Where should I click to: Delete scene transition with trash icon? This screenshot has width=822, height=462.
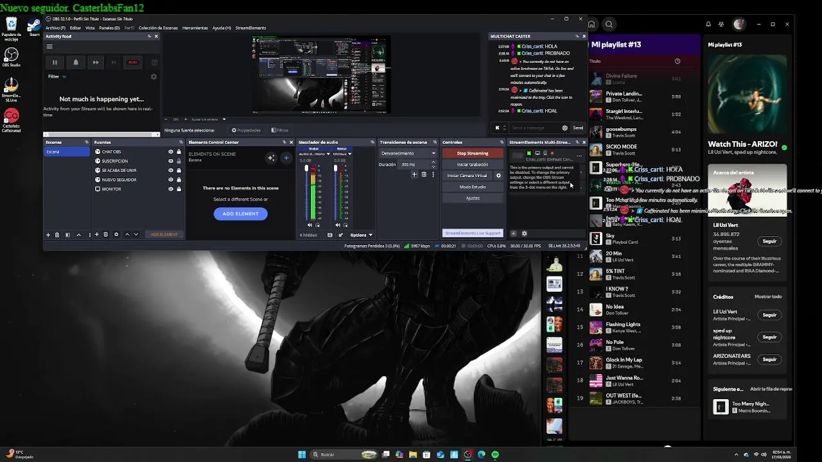click(x=424, y=175)
